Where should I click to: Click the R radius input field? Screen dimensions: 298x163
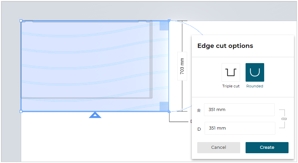click(x=239, y=110)
